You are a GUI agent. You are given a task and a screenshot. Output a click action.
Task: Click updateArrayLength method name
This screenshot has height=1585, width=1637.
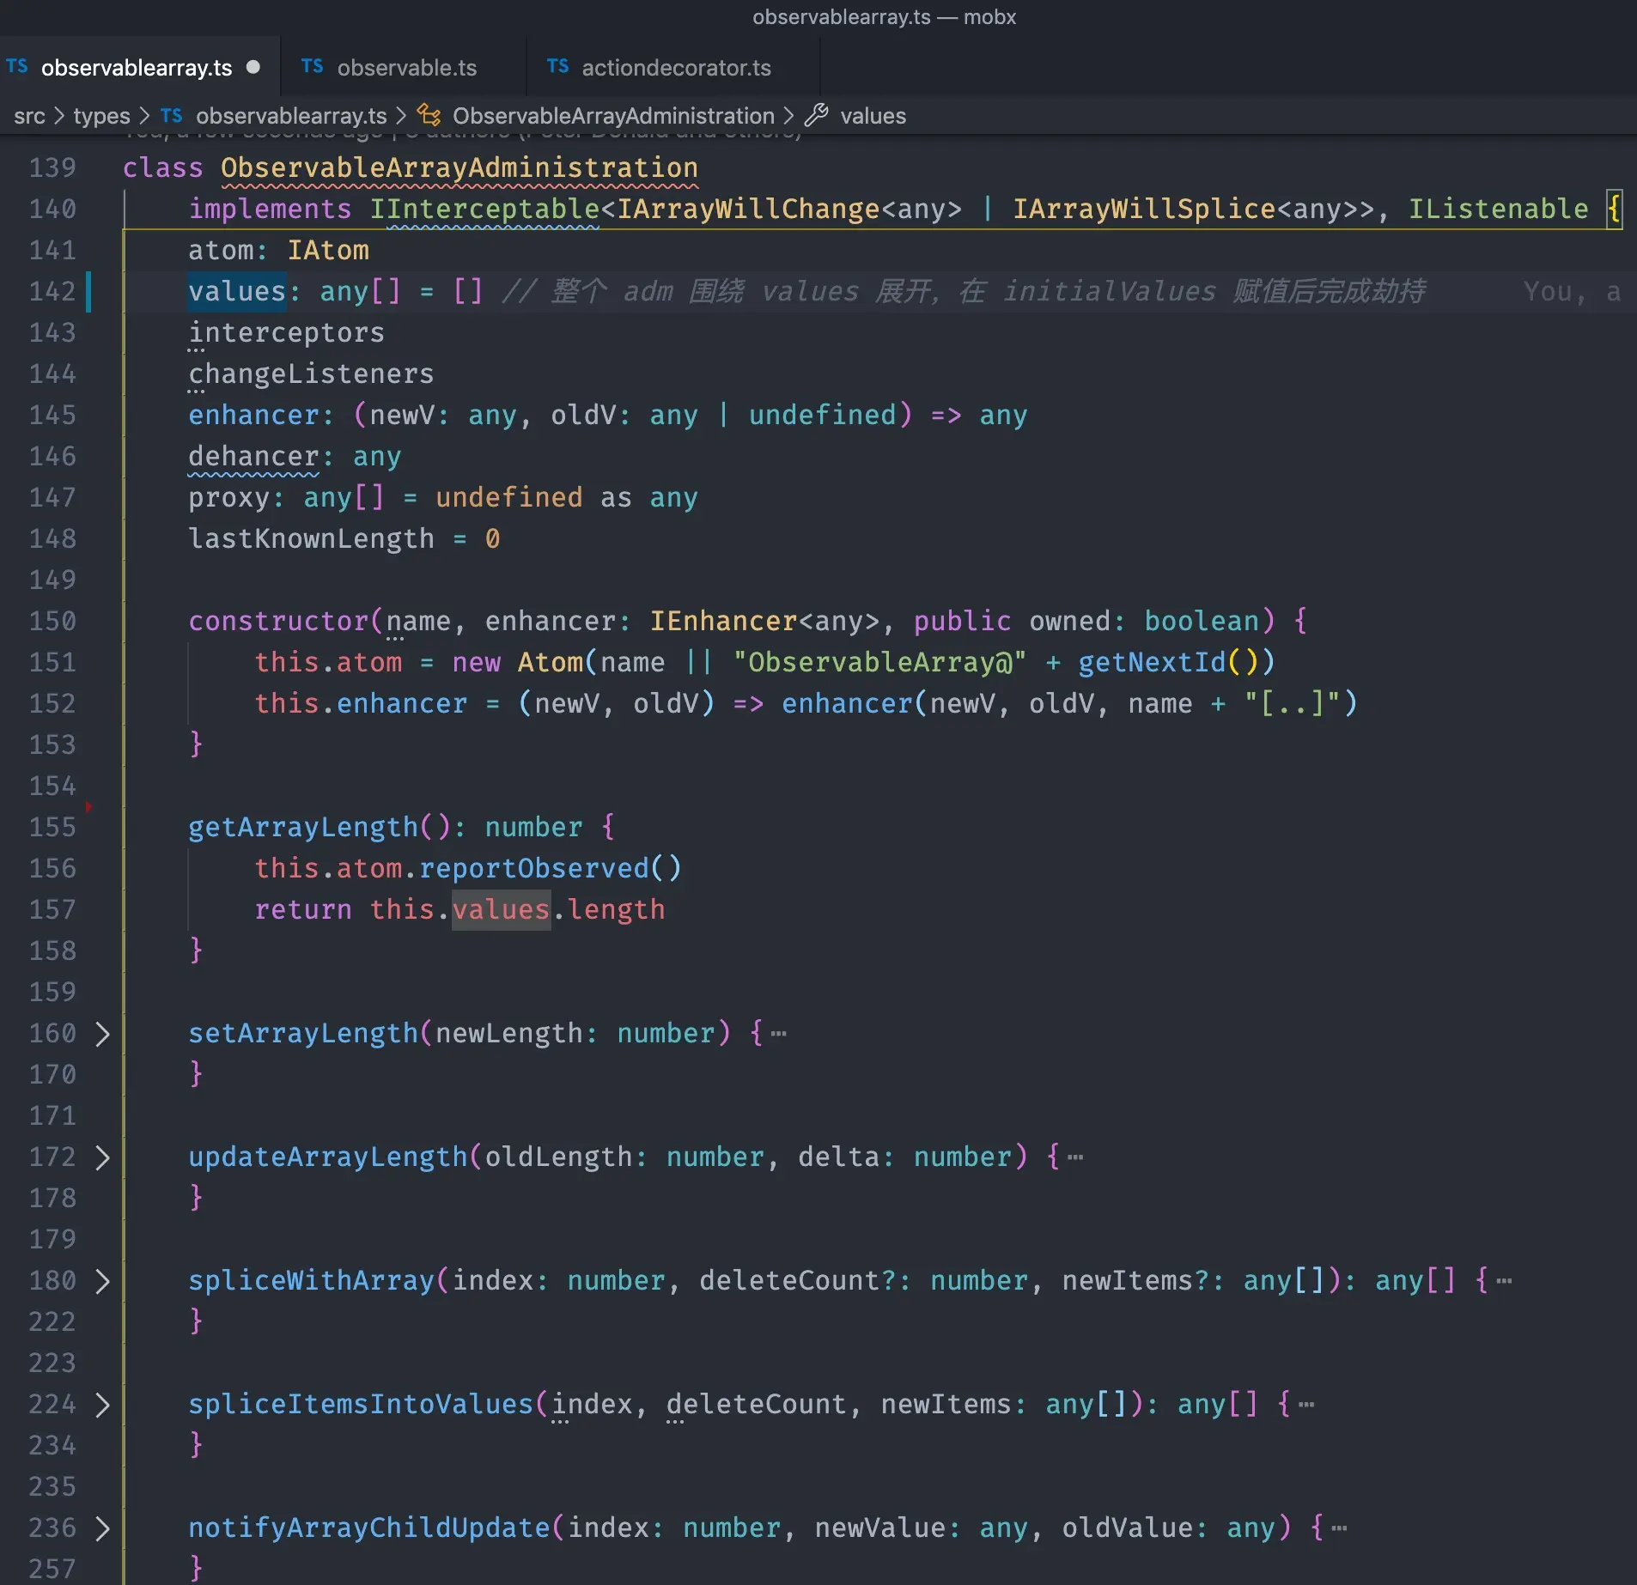328,1157
